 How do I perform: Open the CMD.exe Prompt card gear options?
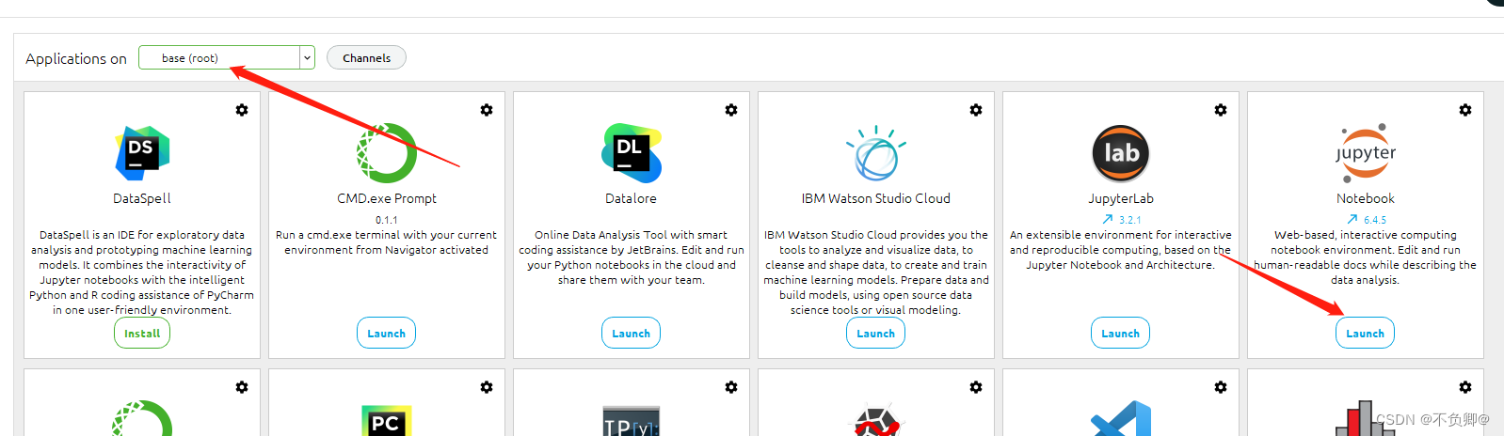tap(487, 110)
